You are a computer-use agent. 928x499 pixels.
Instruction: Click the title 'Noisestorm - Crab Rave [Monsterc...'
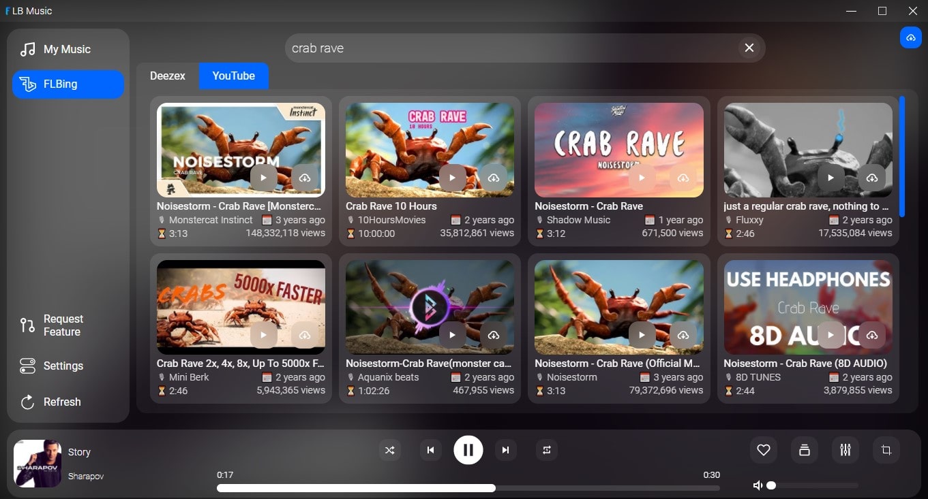(x=239, y=206)
